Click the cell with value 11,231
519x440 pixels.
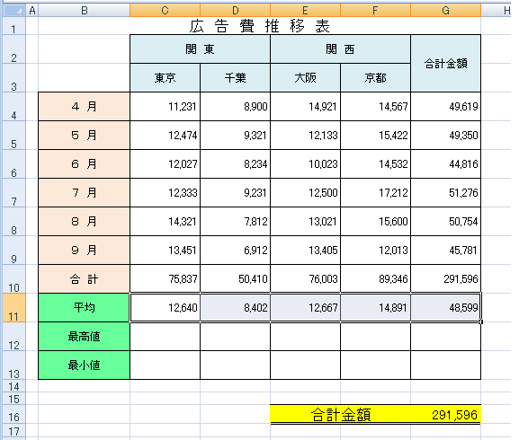165,106
